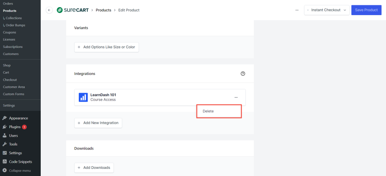
Task: Open the header three-dot more options
Action: pyautogui.click(x=297, y=10)
